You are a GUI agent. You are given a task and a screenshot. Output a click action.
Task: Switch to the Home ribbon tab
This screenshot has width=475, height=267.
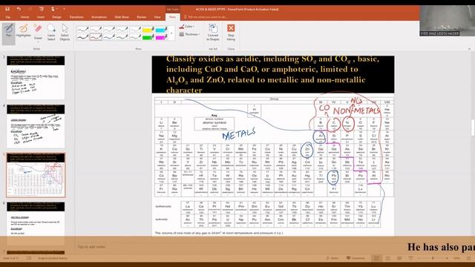click(x=24, y=17)
